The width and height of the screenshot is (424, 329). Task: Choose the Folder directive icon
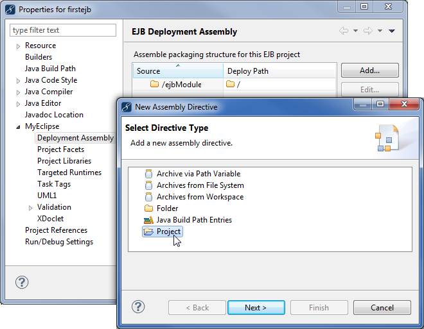point(148,208)
